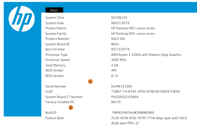Screen dimensions: 197x128
Task: Click the HP logo
Action: [x=22, y=19]
